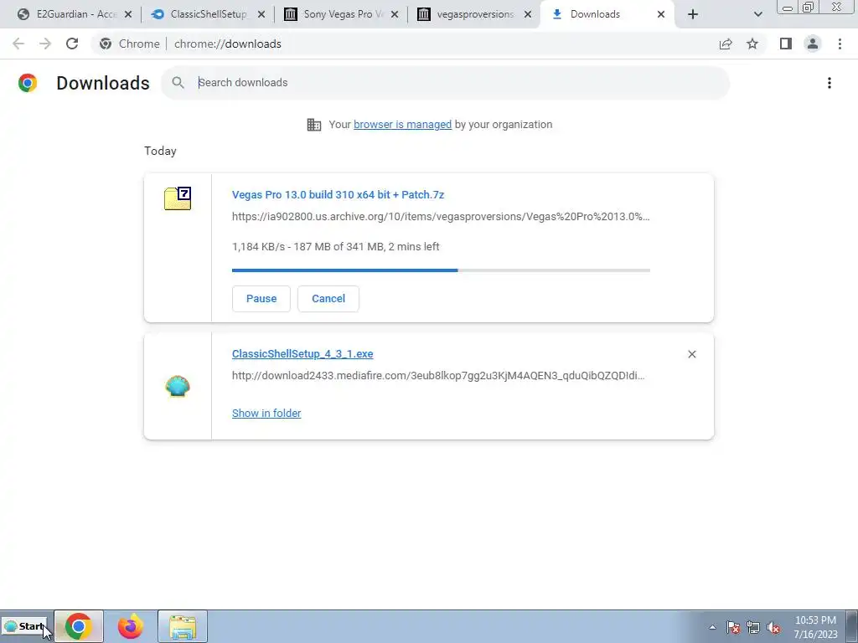Remove ClassicShellSetup entry from list
The height and width of the screenshot is (643, 858).
pos(691,354)
